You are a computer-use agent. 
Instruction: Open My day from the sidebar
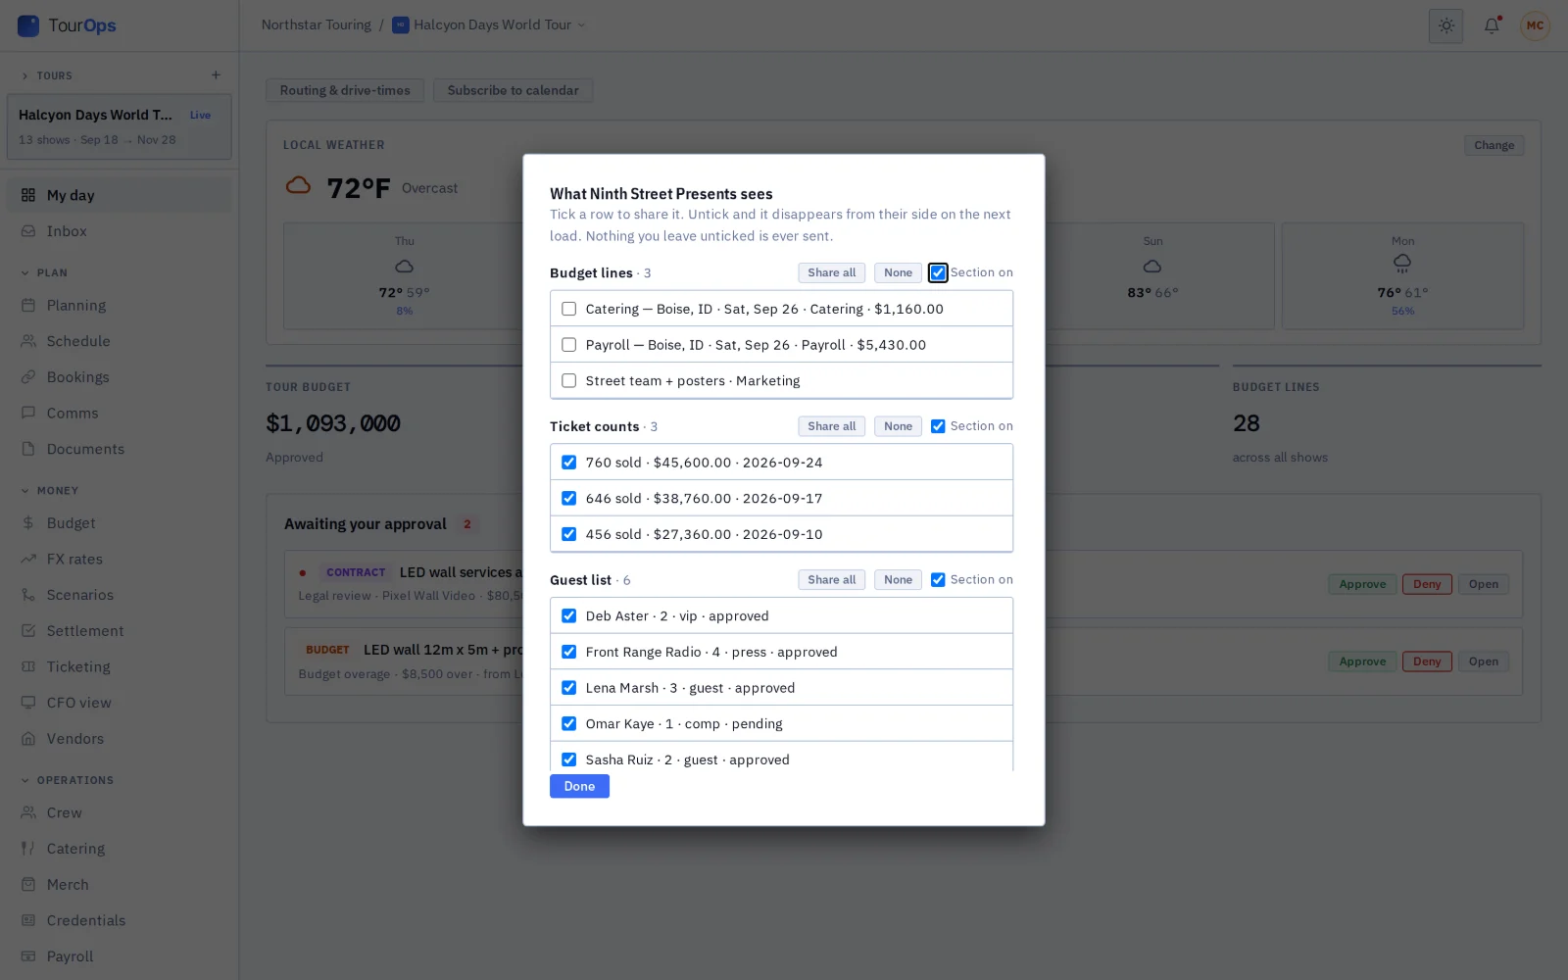coord(120,195)
